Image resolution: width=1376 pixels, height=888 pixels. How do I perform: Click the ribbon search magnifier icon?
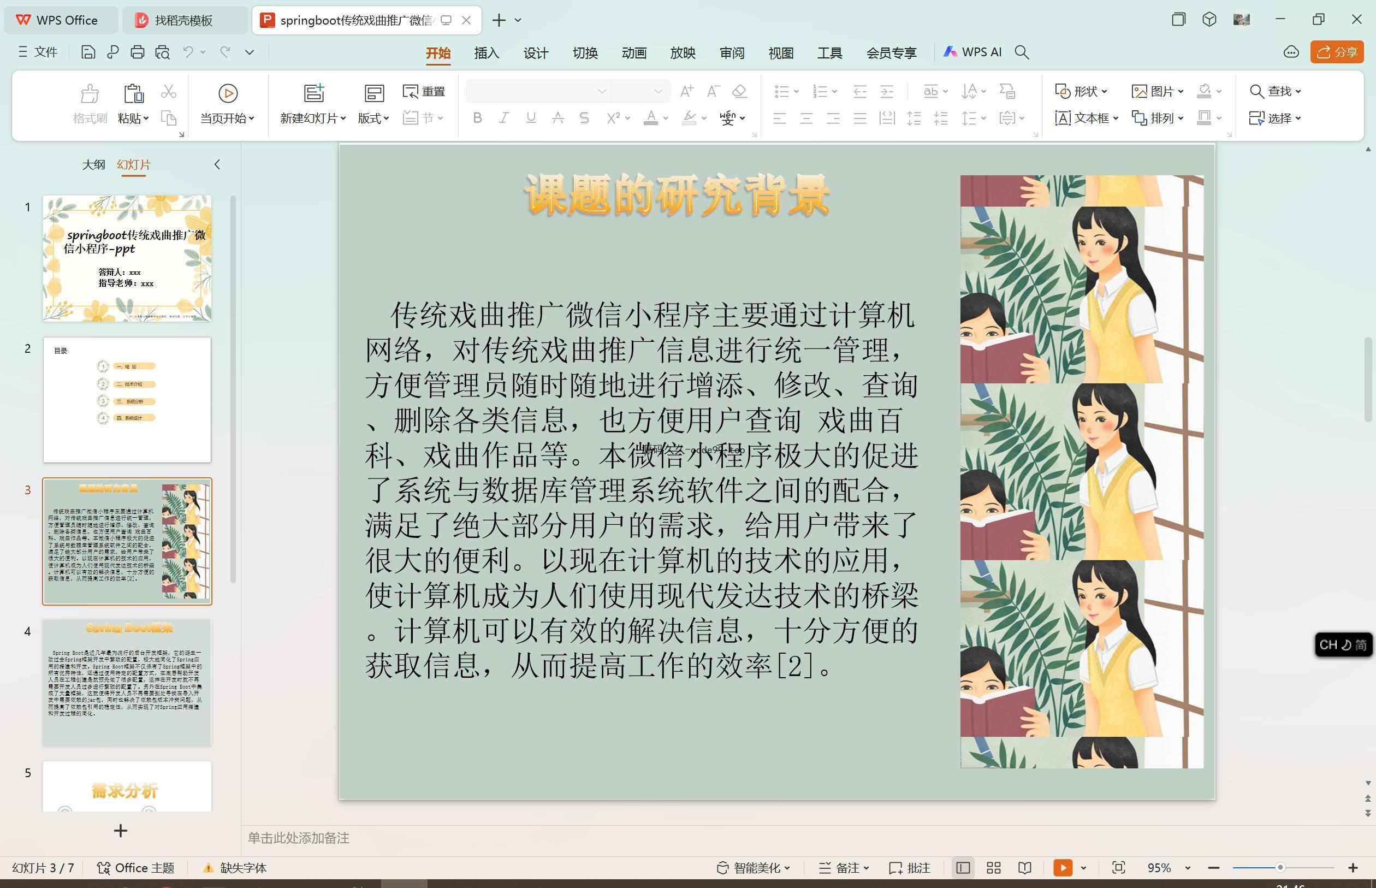pos(1022,52)
